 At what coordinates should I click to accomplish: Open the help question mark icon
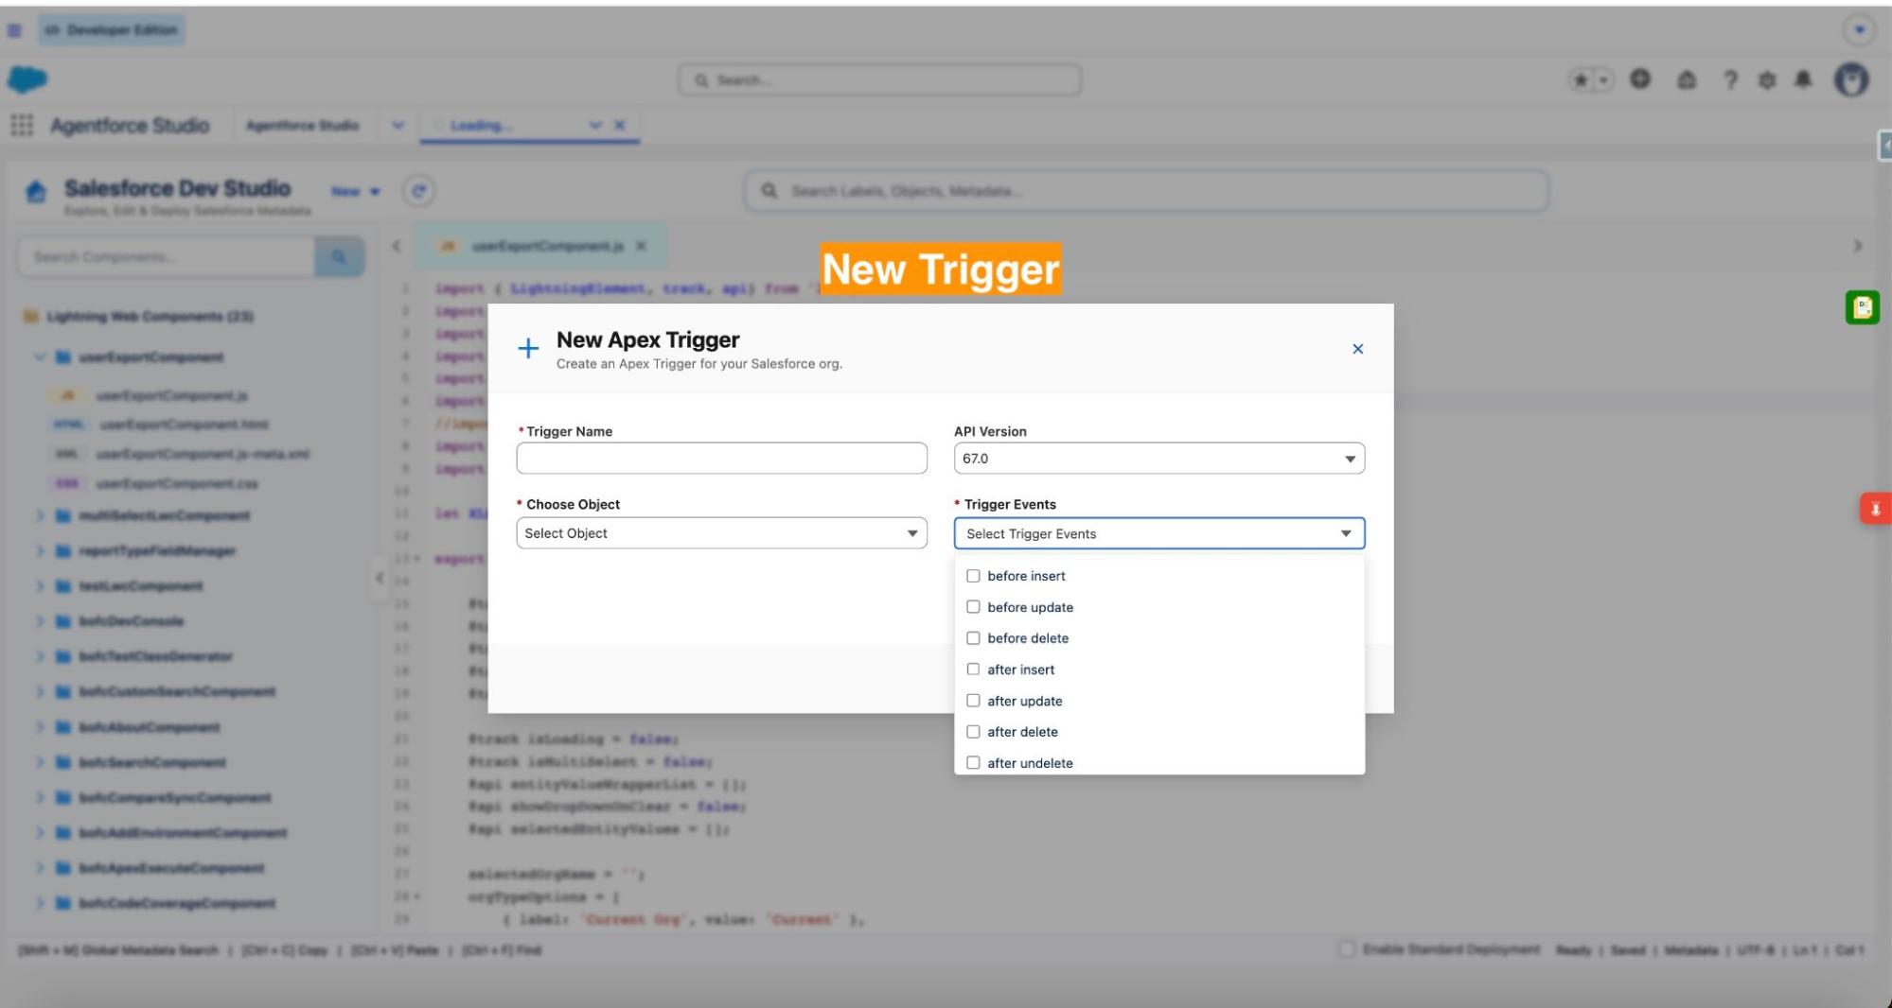(x=1730, y=80)
